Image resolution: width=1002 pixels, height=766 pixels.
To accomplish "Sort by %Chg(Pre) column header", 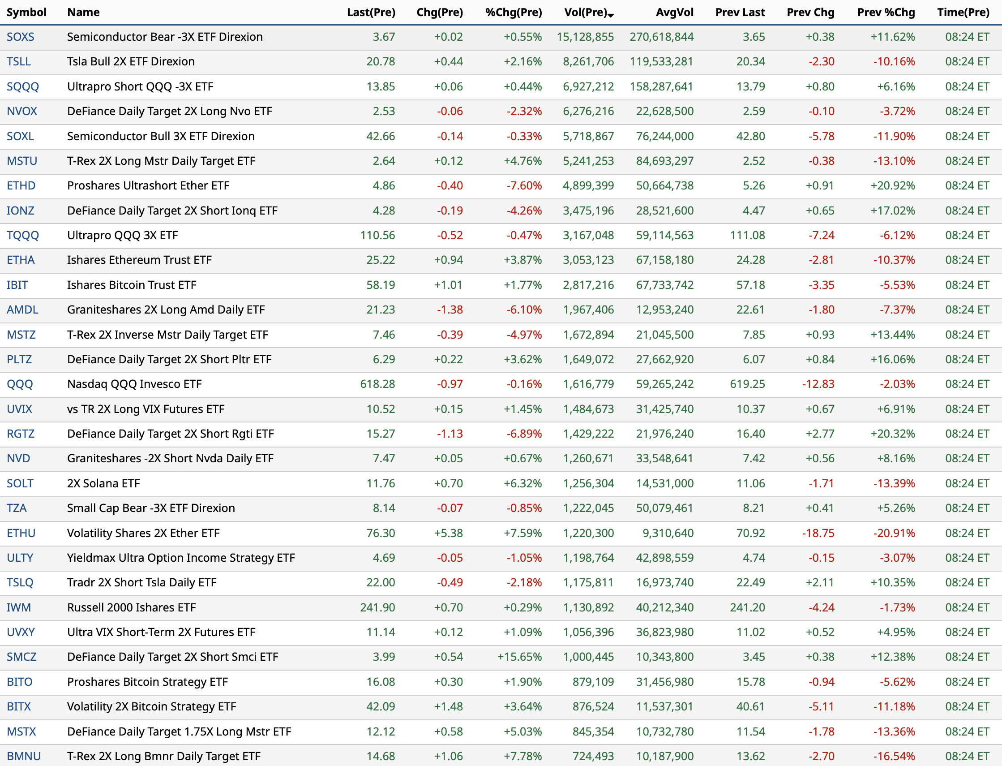I will pyautogui.click(x=514, y=12).
